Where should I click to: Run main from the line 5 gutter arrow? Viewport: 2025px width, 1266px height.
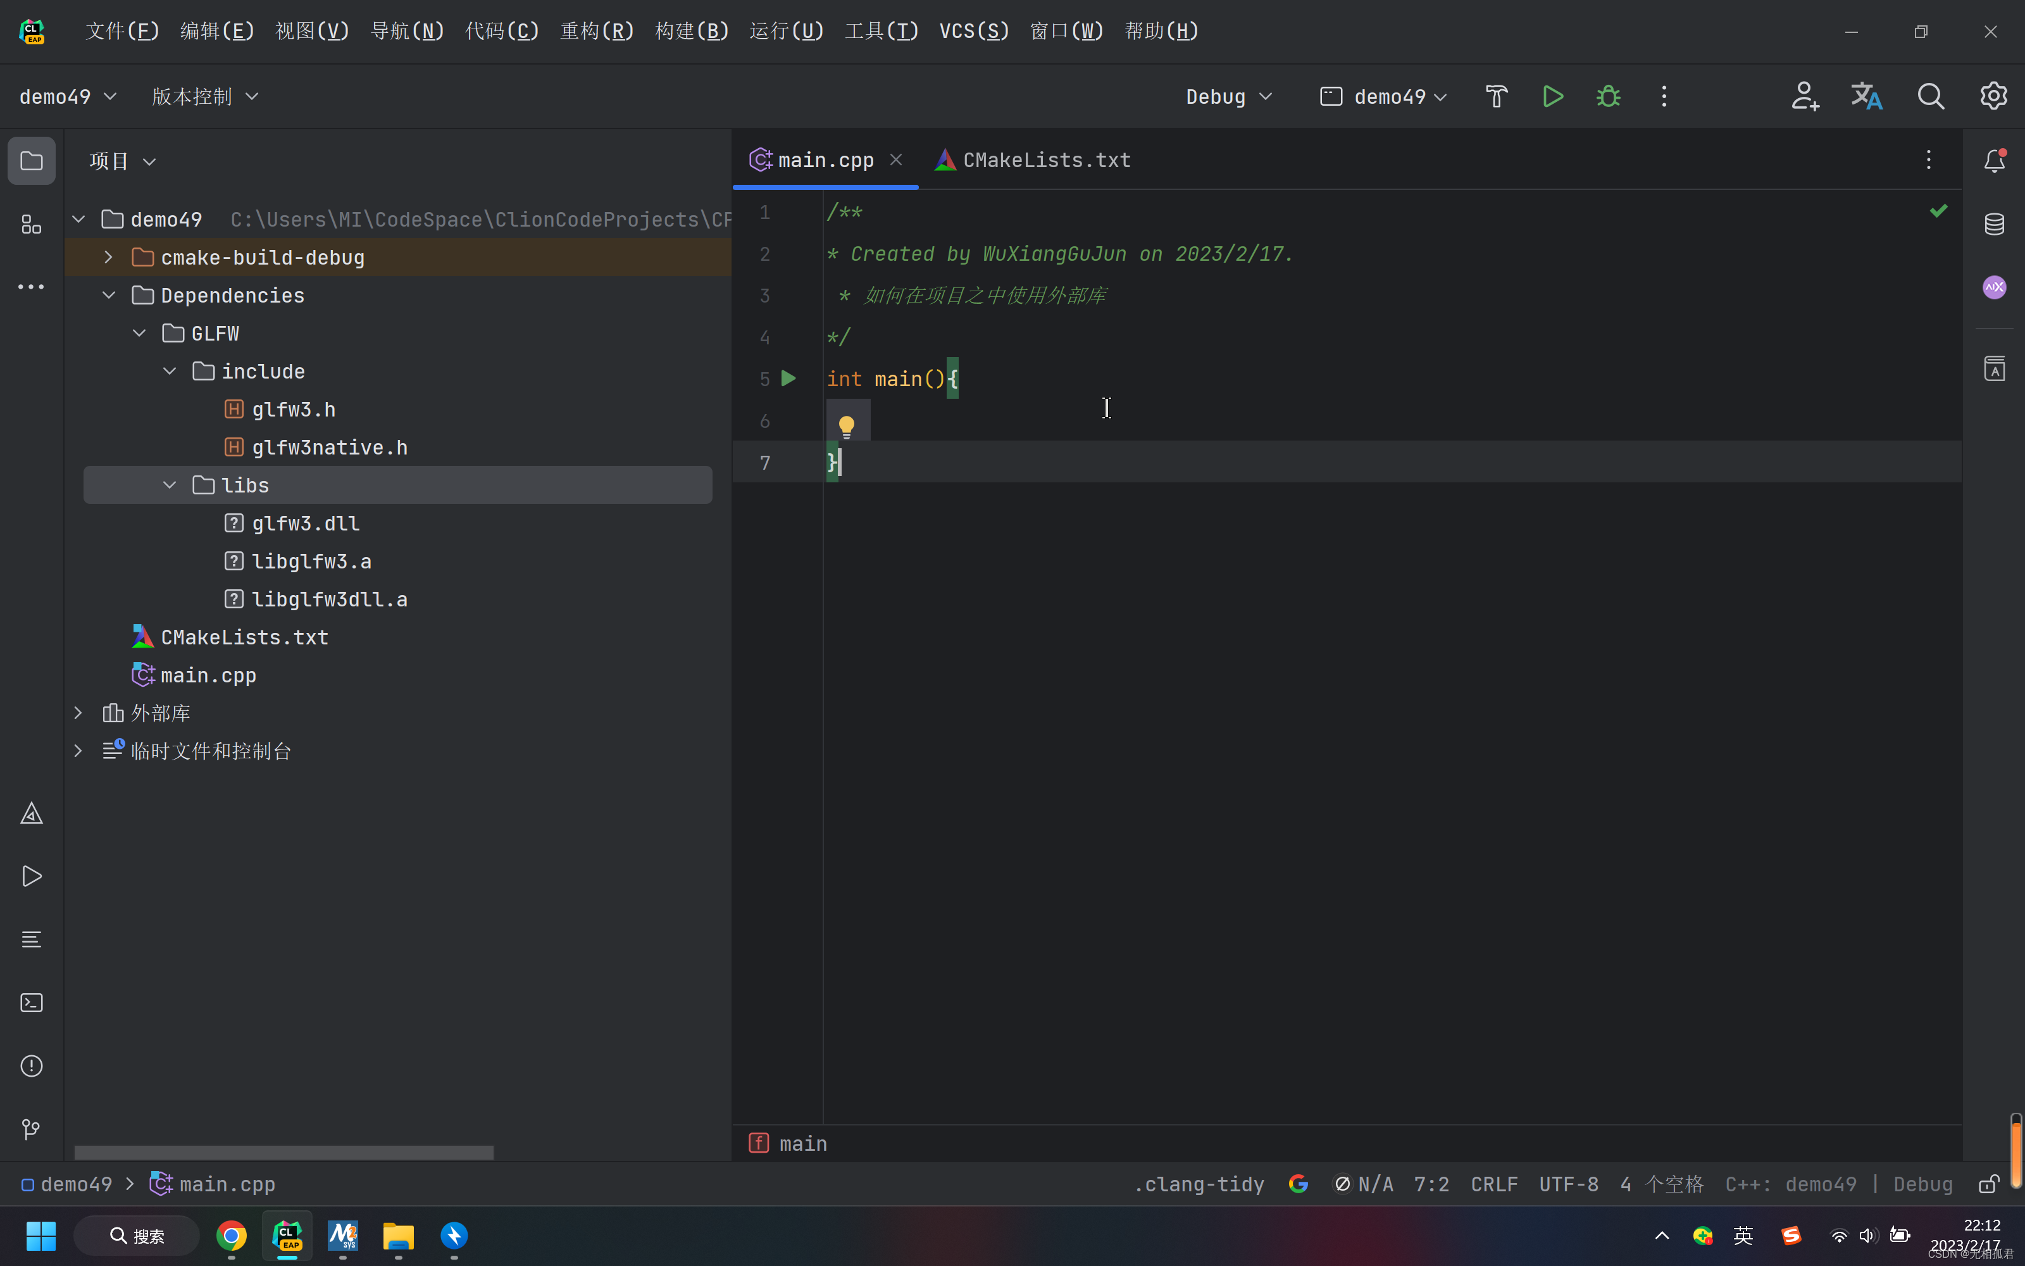pyautogui.click(x=787, y=379)
